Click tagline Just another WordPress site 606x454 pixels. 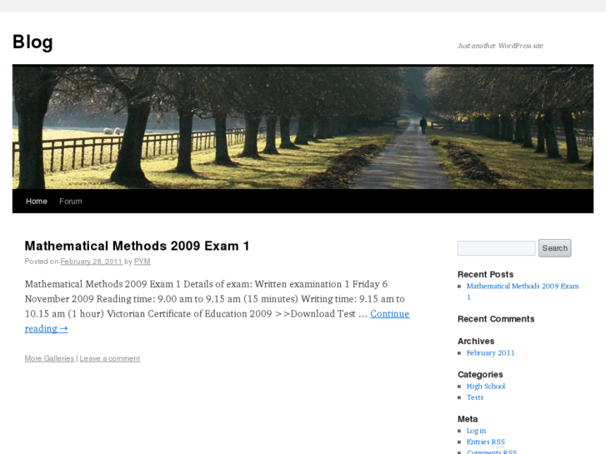coord(500,46)
